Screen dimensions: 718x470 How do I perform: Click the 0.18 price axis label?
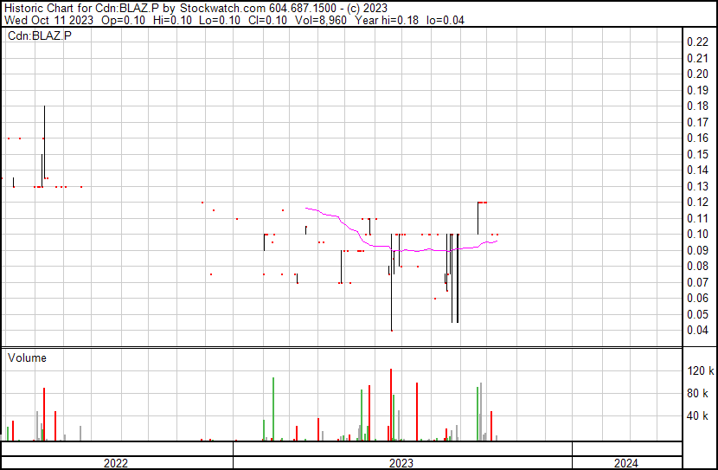click(696, 106)
